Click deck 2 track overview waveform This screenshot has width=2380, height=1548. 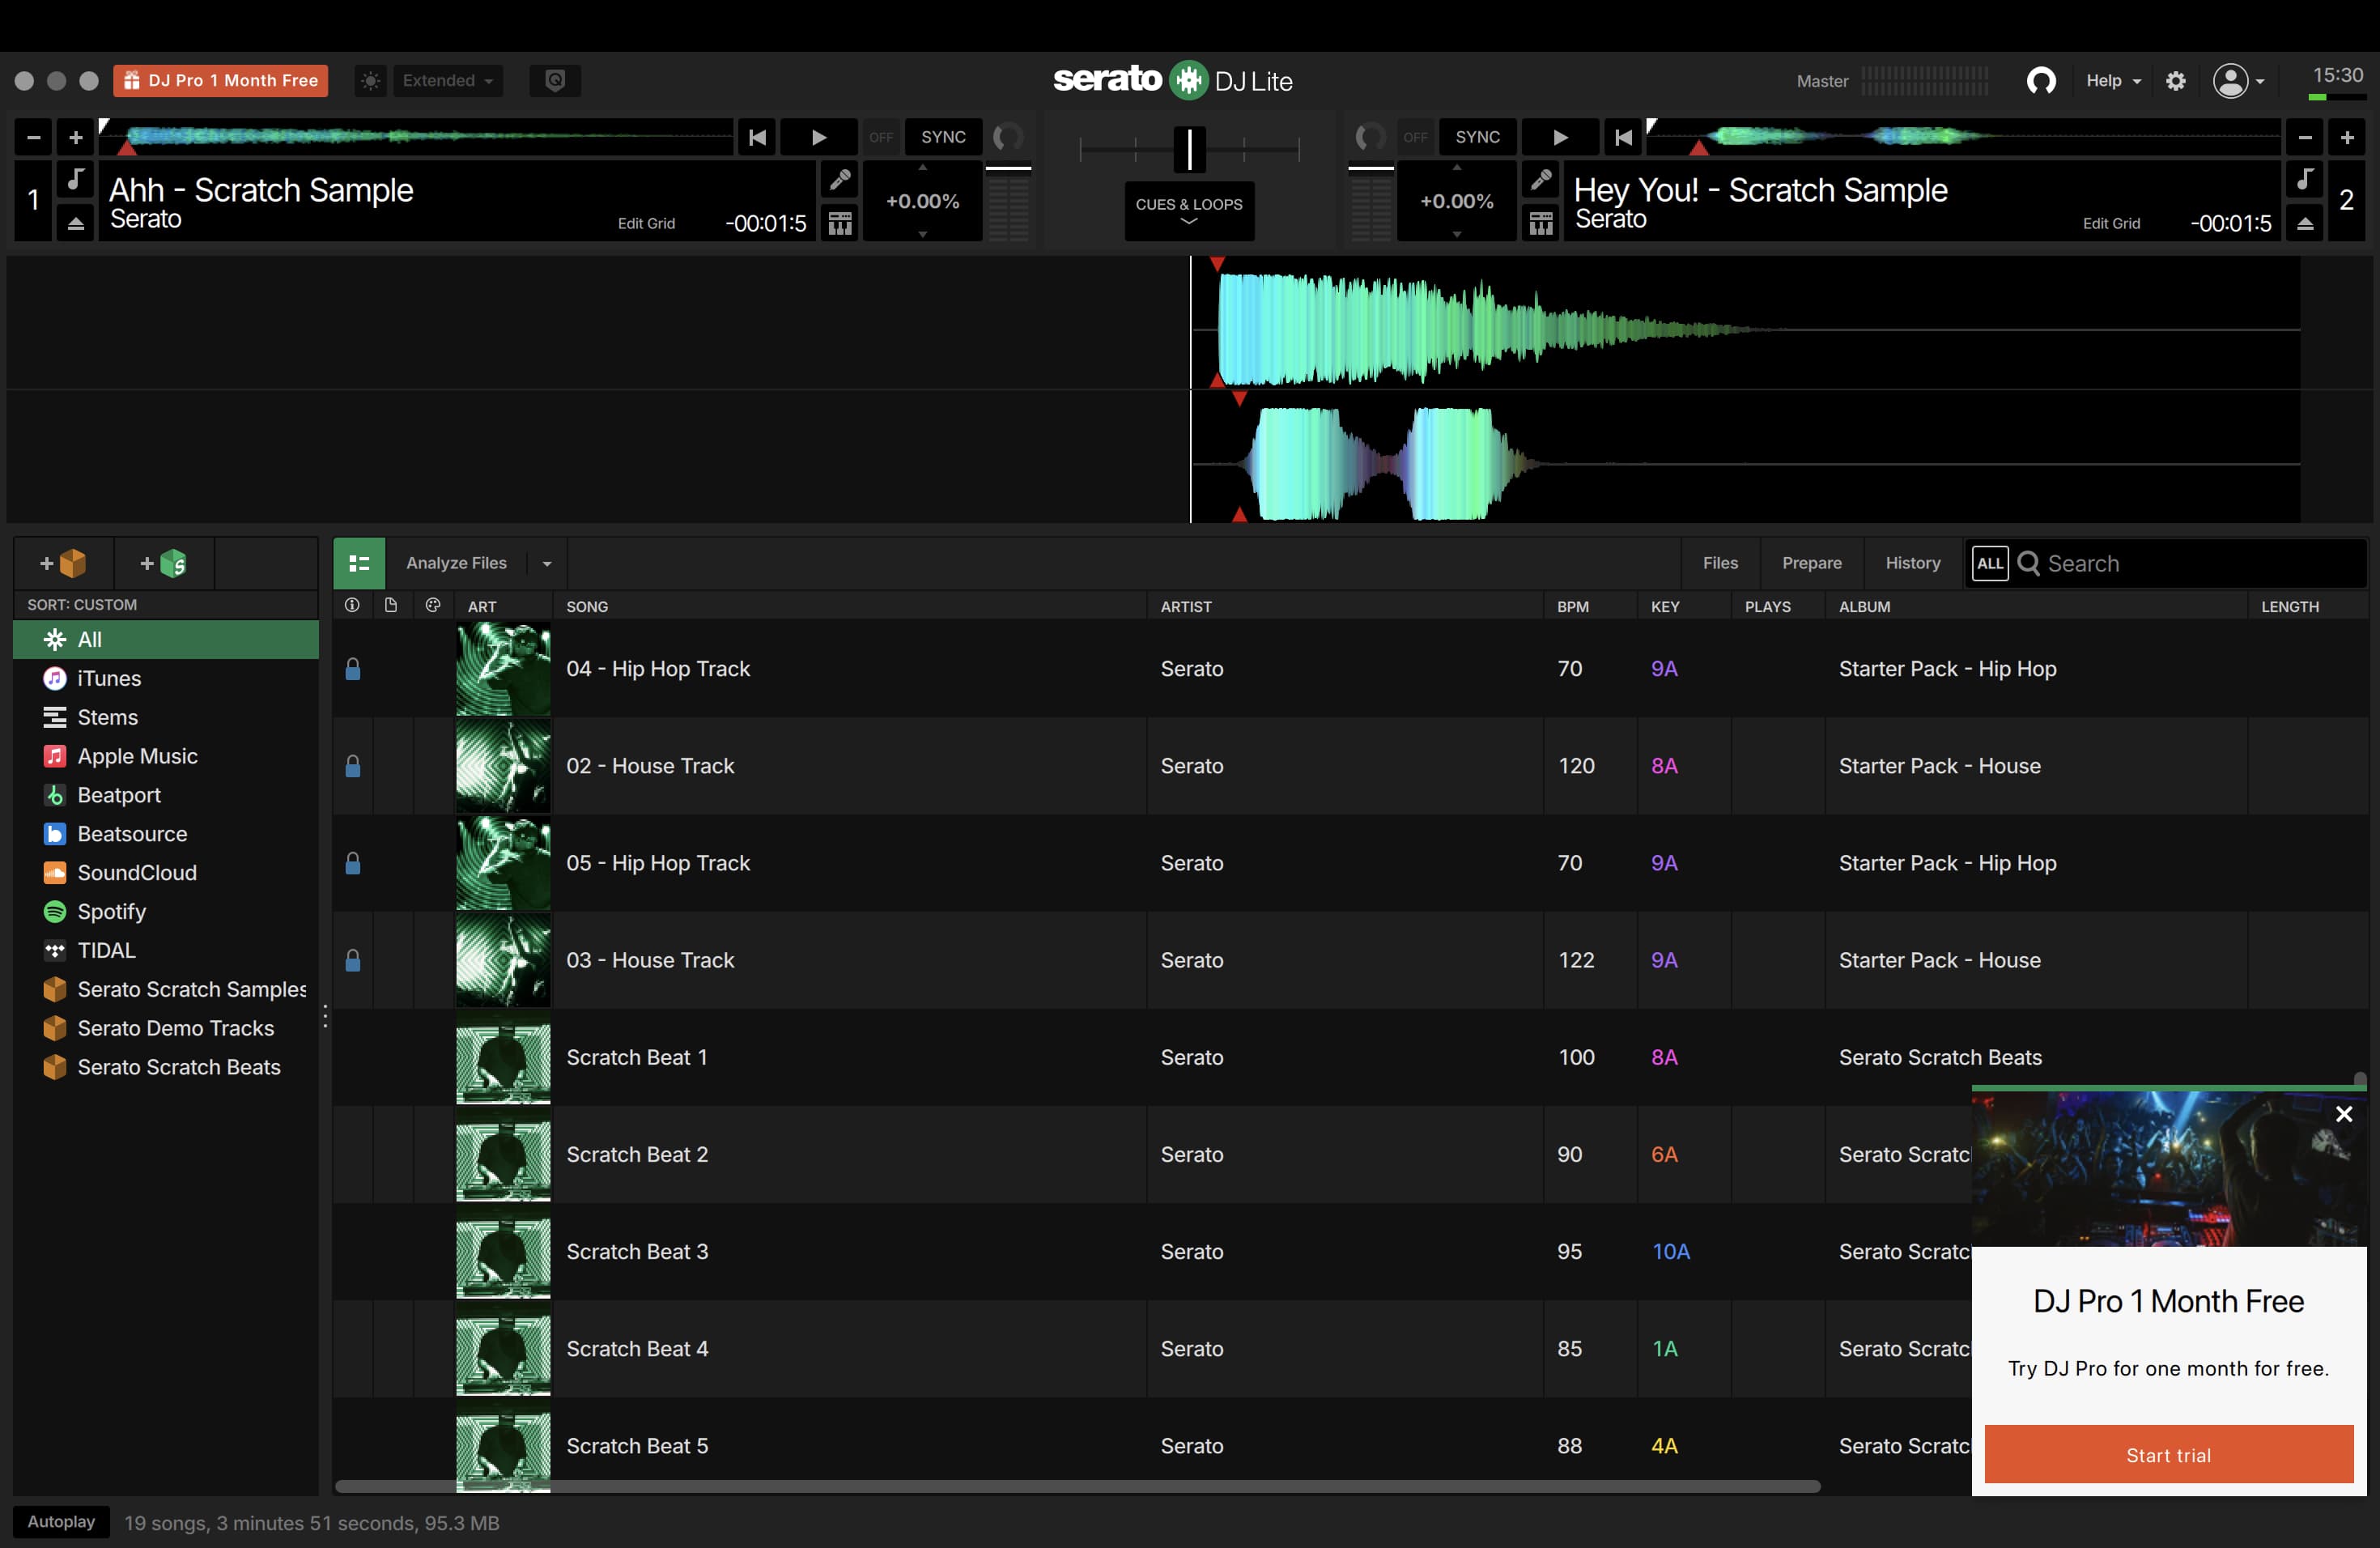pyautogui.click(x=1962, y=137)
